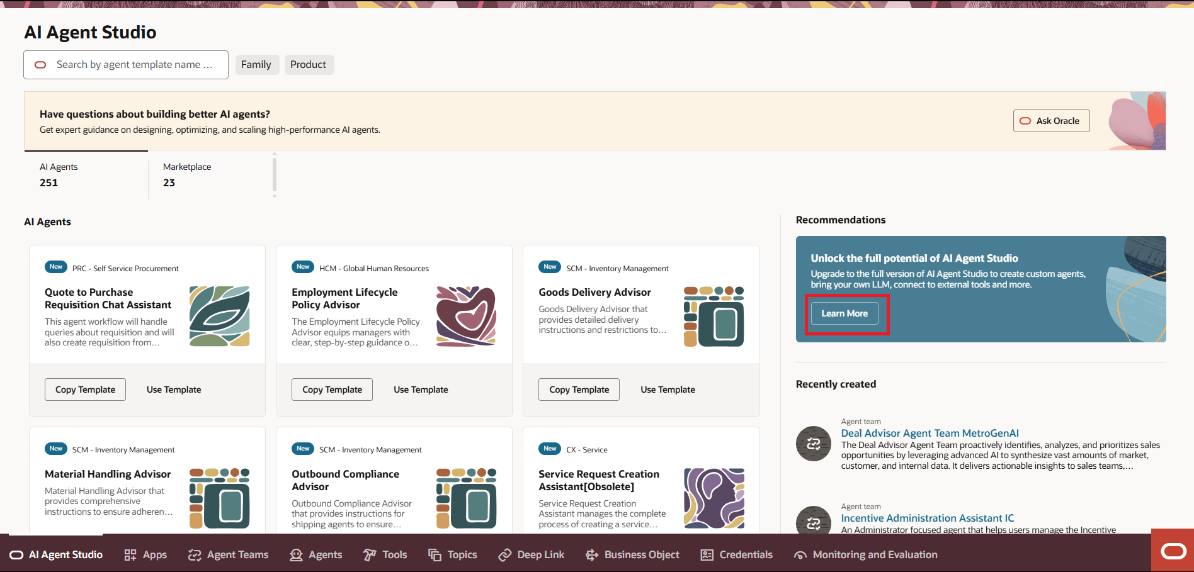Click the Business Object icon
Image resolution: width=1194 pixels, height=572 pixels.
591,554
